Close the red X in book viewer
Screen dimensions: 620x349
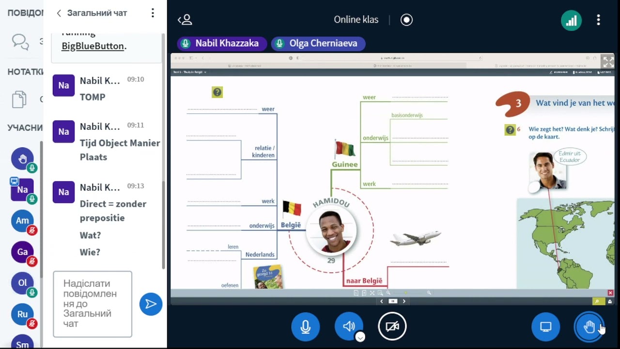coord(610,293)
